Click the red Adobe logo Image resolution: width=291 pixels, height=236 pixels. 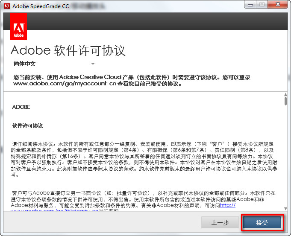point(18,26)
